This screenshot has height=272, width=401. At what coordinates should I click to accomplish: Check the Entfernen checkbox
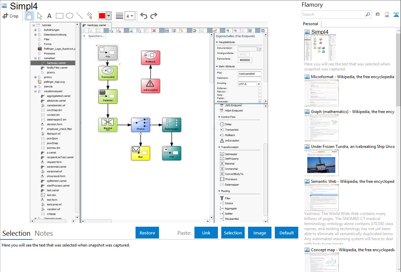[260, 88]
